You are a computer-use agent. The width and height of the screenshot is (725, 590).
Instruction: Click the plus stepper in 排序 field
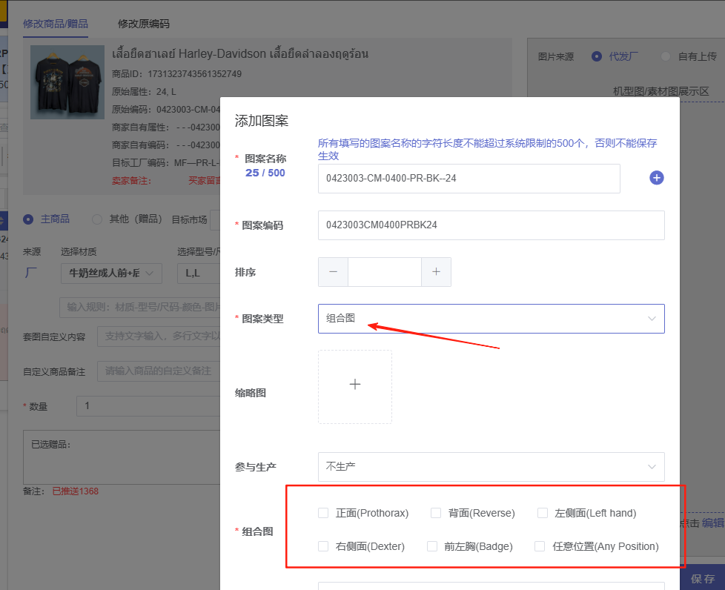point(436,272)
